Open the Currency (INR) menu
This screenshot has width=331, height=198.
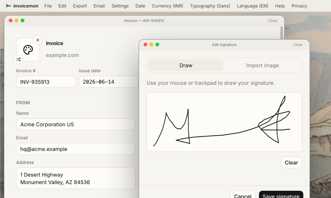pyautogui.click(x=168, y=6)
